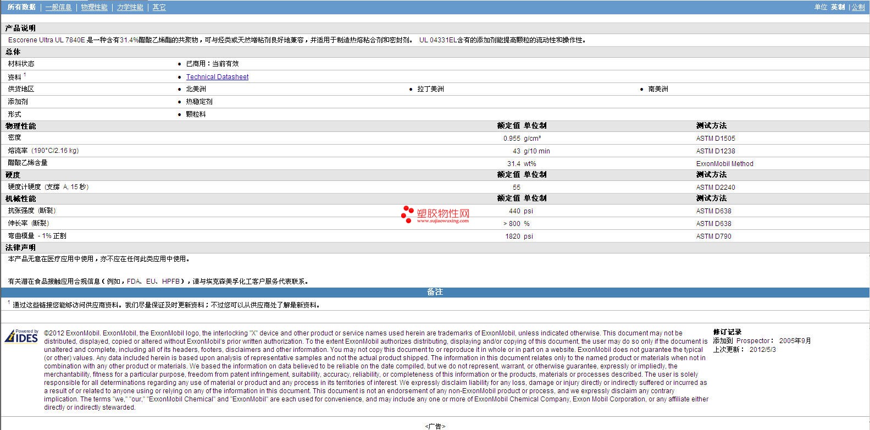Click the 醋酸乙烯含量 row label
Image resolution: width=870 pixels, height=430 pixels.
point(27,163)
